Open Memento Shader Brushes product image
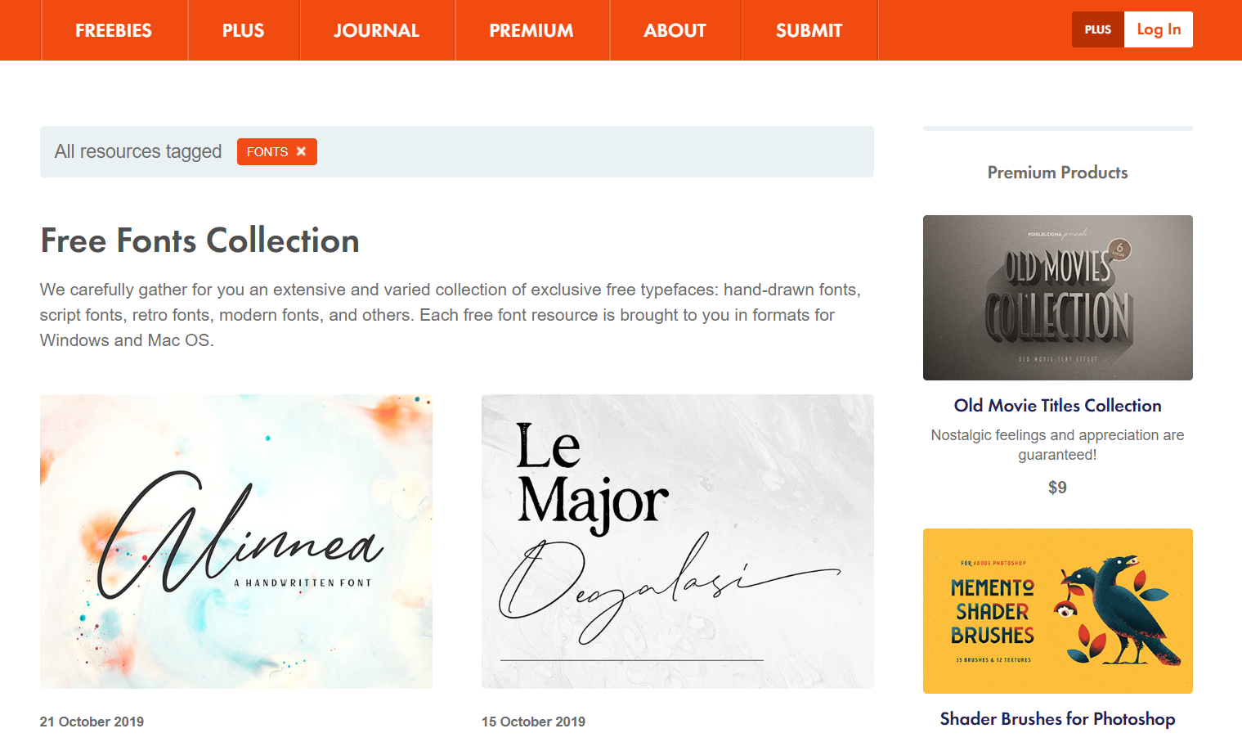This screenshot has height=742, width=1242. [x=1058, y=611]
